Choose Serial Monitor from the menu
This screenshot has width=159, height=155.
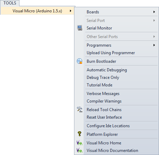click(x=116, y=28)
